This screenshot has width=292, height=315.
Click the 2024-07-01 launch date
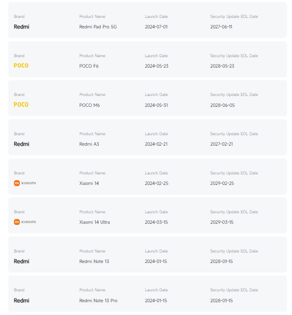click(156, 27)
